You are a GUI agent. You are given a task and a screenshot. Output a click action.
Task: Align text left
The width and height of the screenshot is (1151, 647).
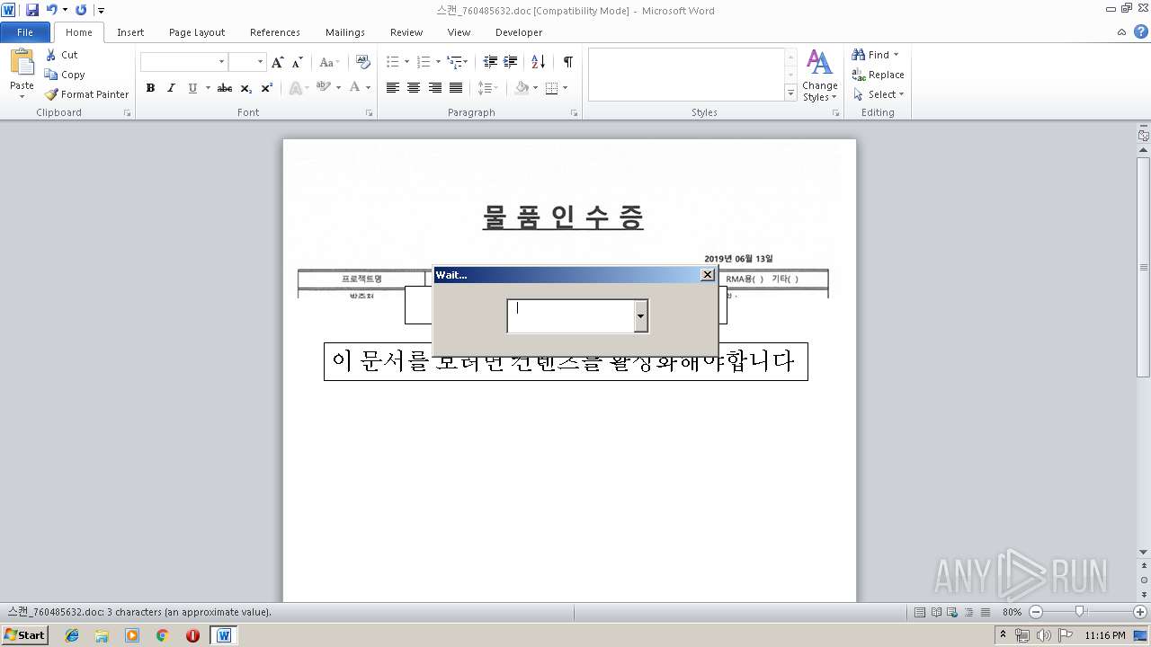coord(393,88)
